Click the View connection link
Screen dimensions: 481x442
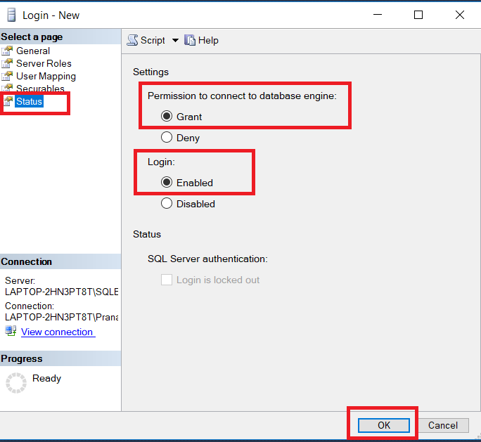tap(58, 332)
